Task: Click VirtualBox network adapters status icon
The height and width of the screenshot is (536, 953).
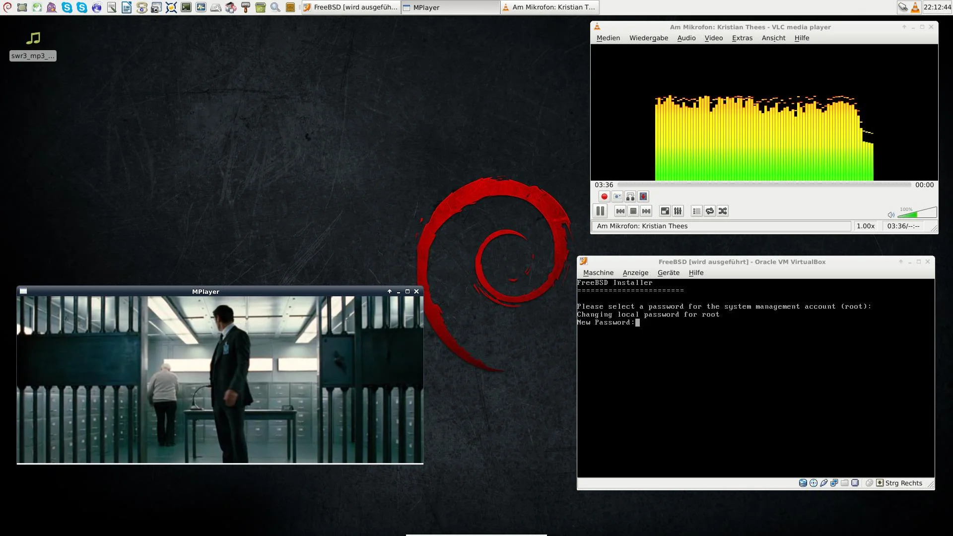Action: tap(834, 483)
